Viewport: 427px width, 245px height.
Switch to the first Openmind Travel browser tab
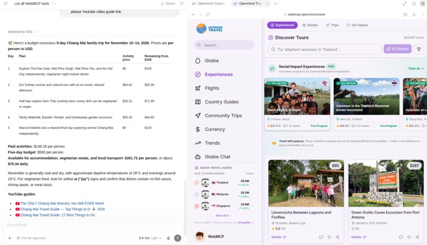(x=209, y=4)
